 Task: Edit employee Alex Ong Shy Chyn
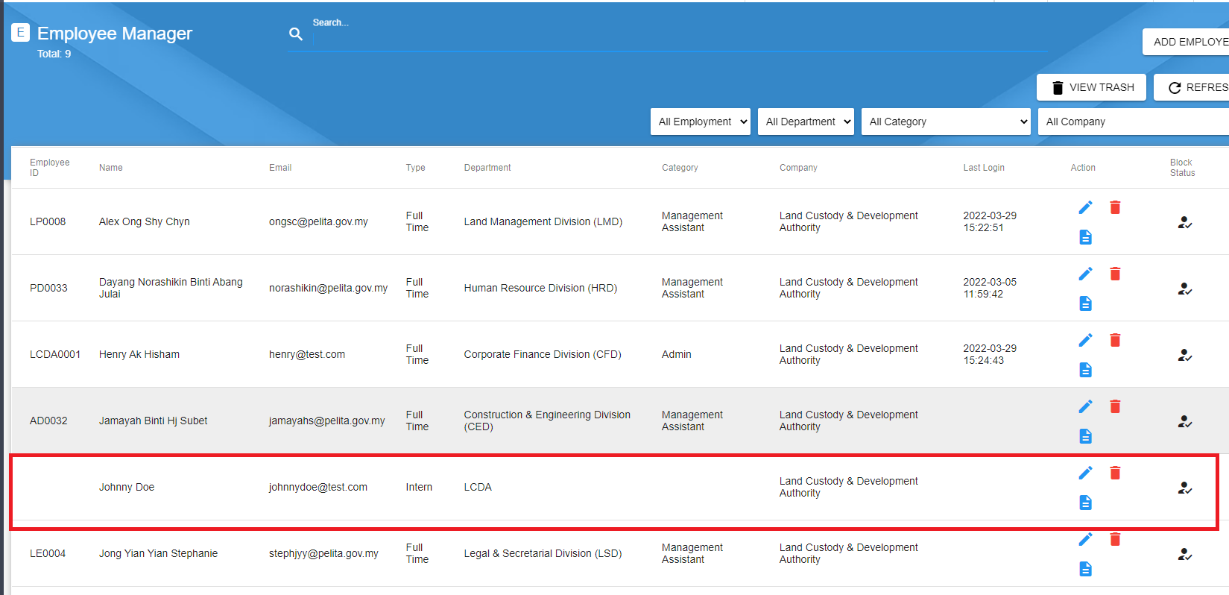point(1085,207)
